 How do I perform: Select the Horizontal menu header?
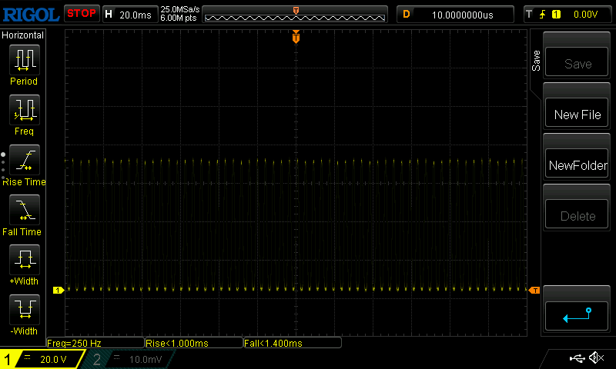(x=23, y=35)
